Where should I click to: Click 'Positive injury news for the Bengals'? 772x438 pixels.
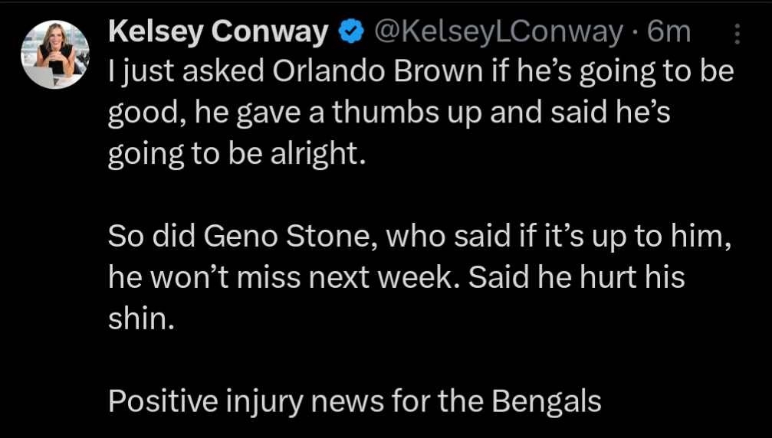point(354,402)
